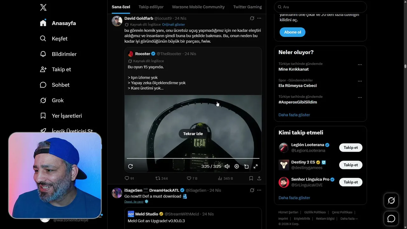Viewport: 407px width, 229px height.
Task: Open chat floating button
Action: 391,219
